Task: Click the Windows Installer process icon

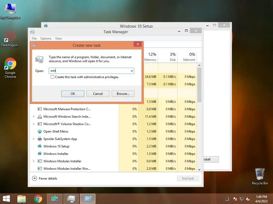Action: point(40,154)
